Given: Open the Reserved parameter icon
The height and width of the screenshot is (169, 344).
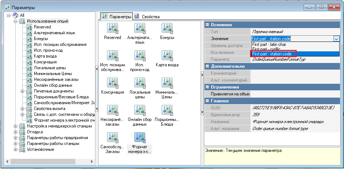Looking at the screenshot, I should (112, 29).
